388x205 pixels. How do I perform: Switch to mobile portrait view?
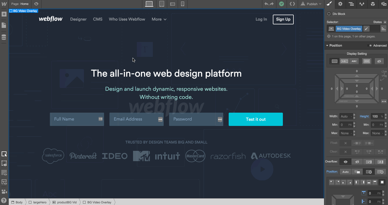pos(183,4)
